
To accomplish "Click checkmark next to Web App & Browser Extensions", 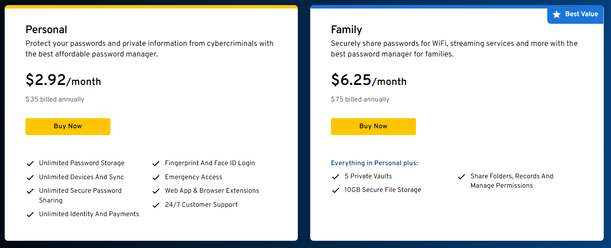I will coord(156,191).
